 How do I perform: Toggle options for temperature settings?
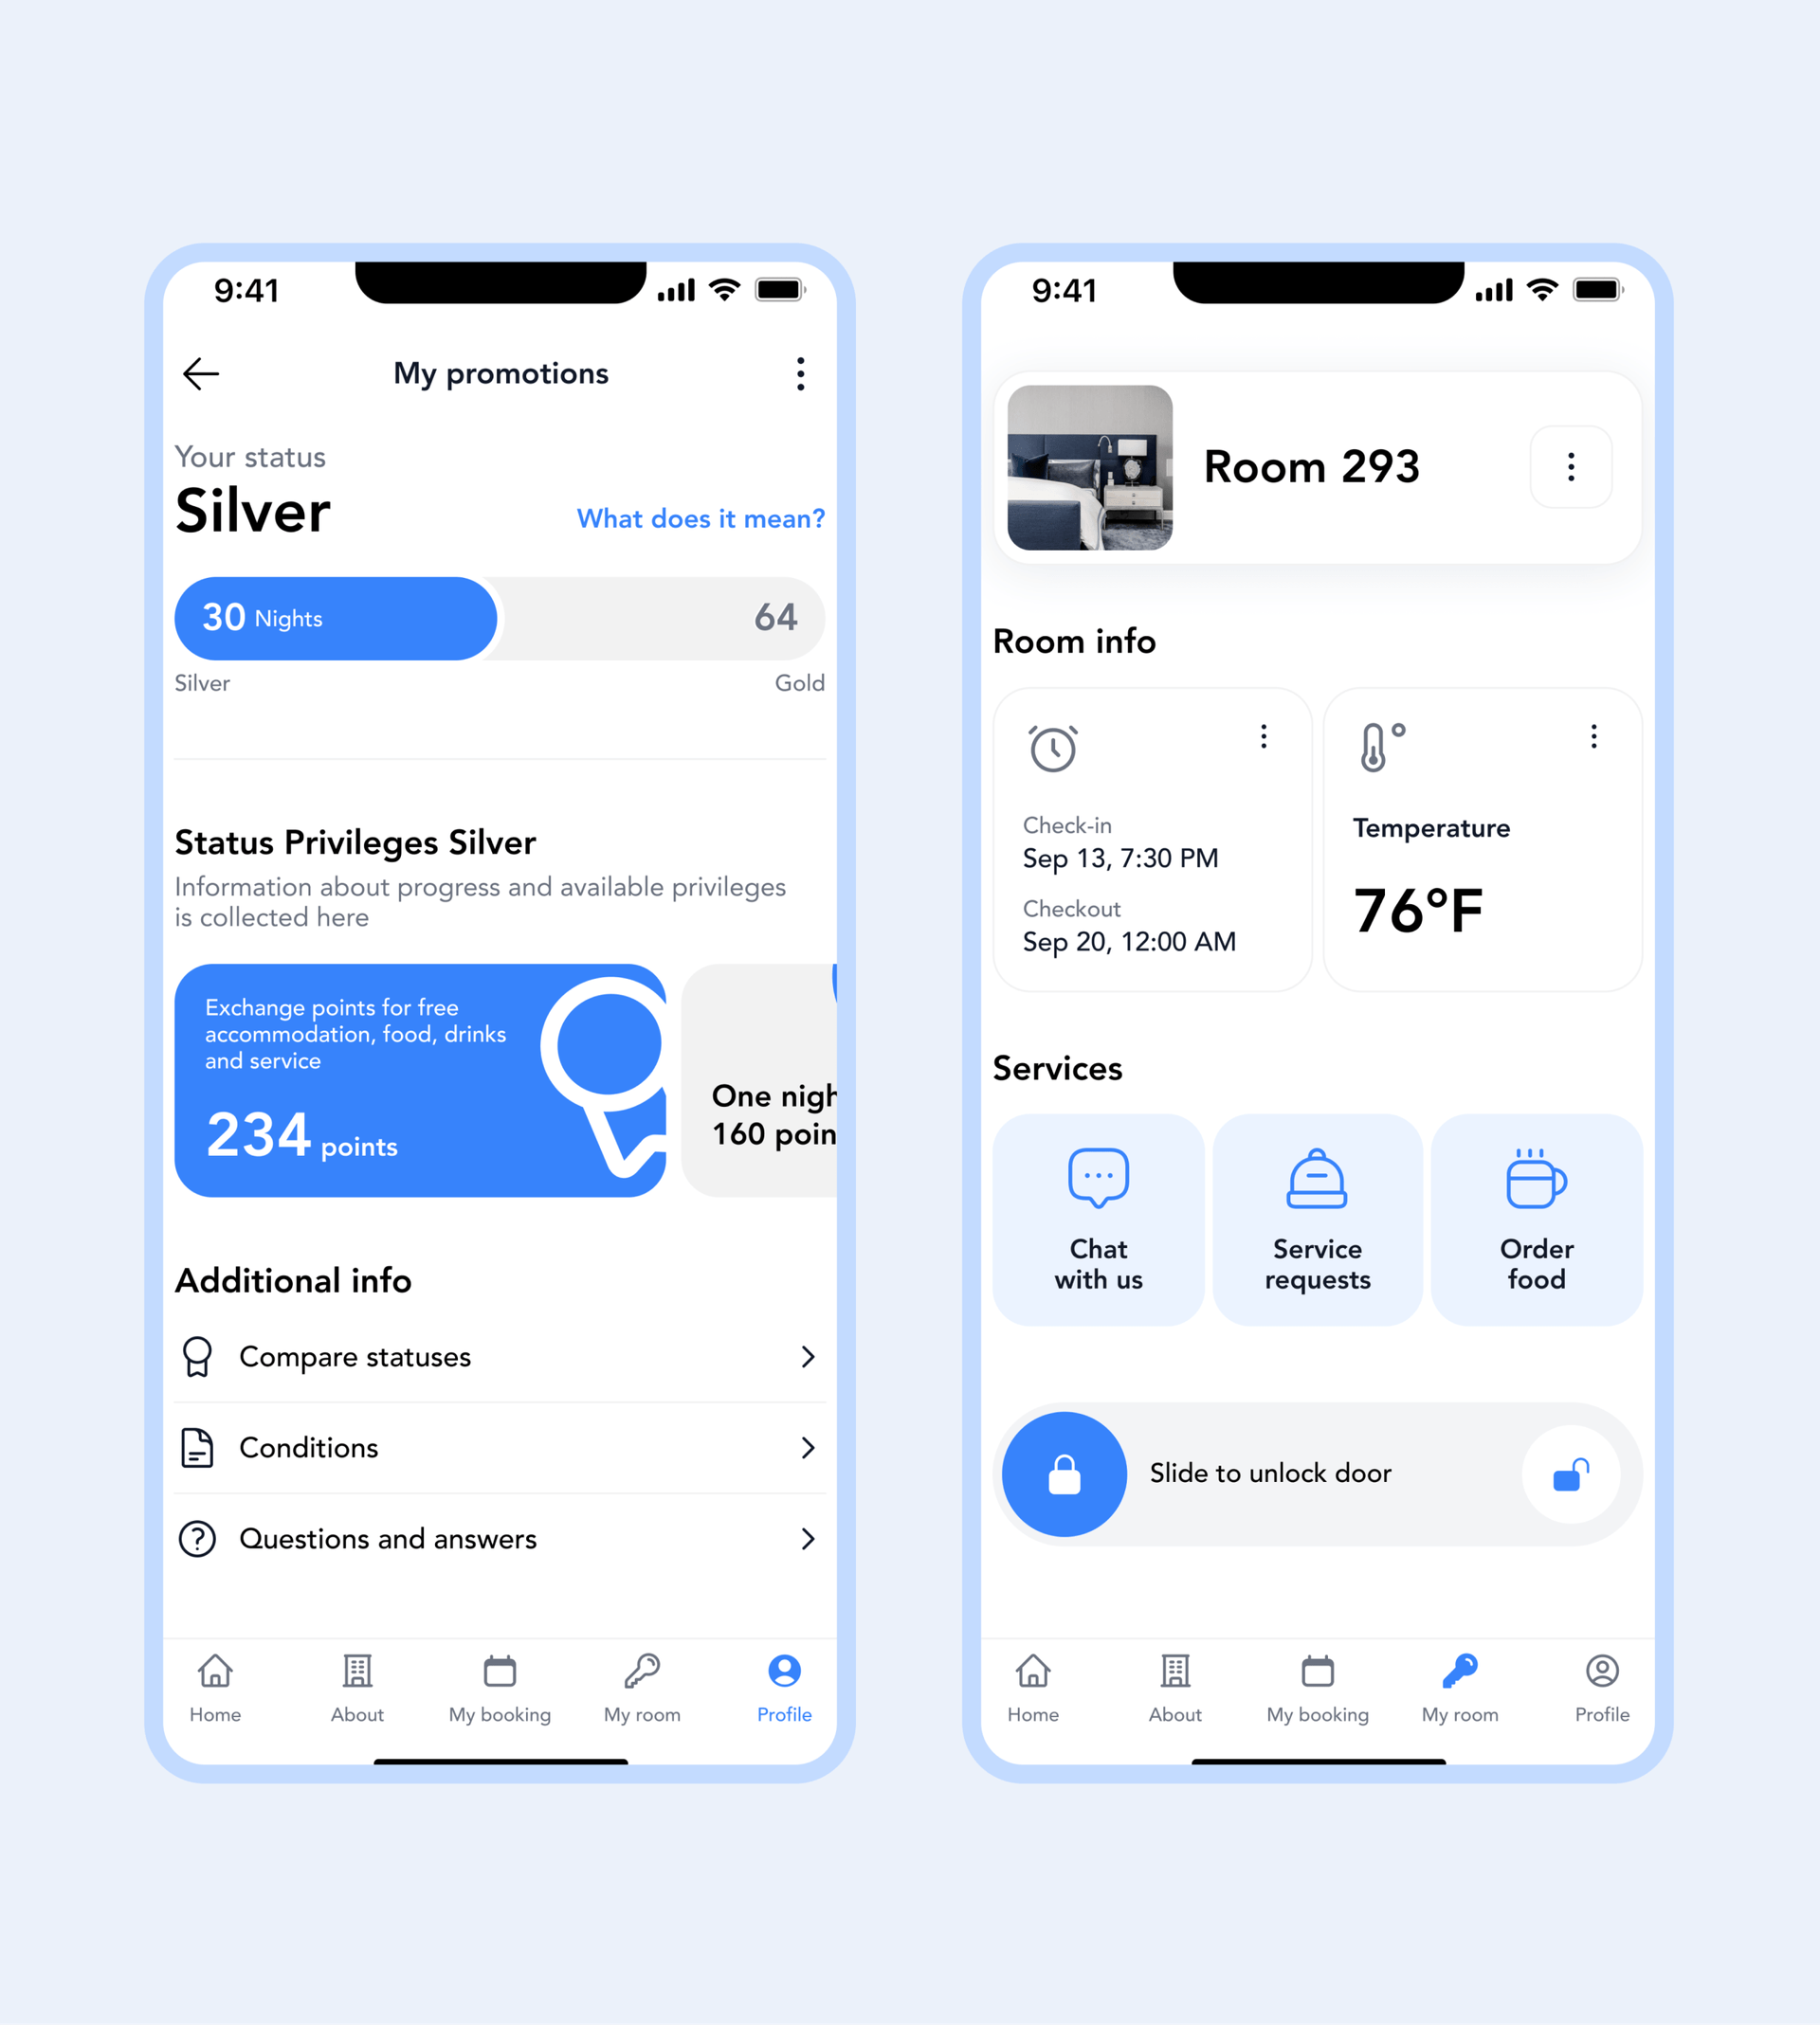1592,736
